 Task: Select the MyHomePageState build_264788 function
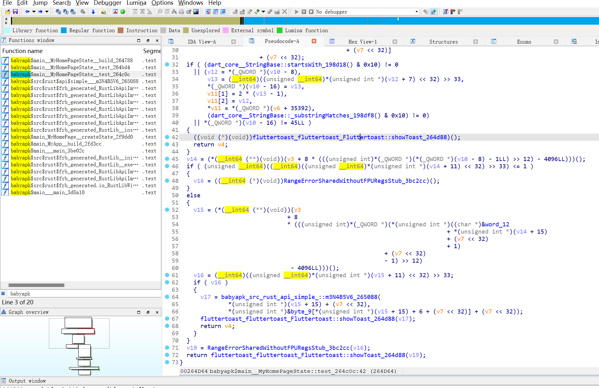click(72, 60)
